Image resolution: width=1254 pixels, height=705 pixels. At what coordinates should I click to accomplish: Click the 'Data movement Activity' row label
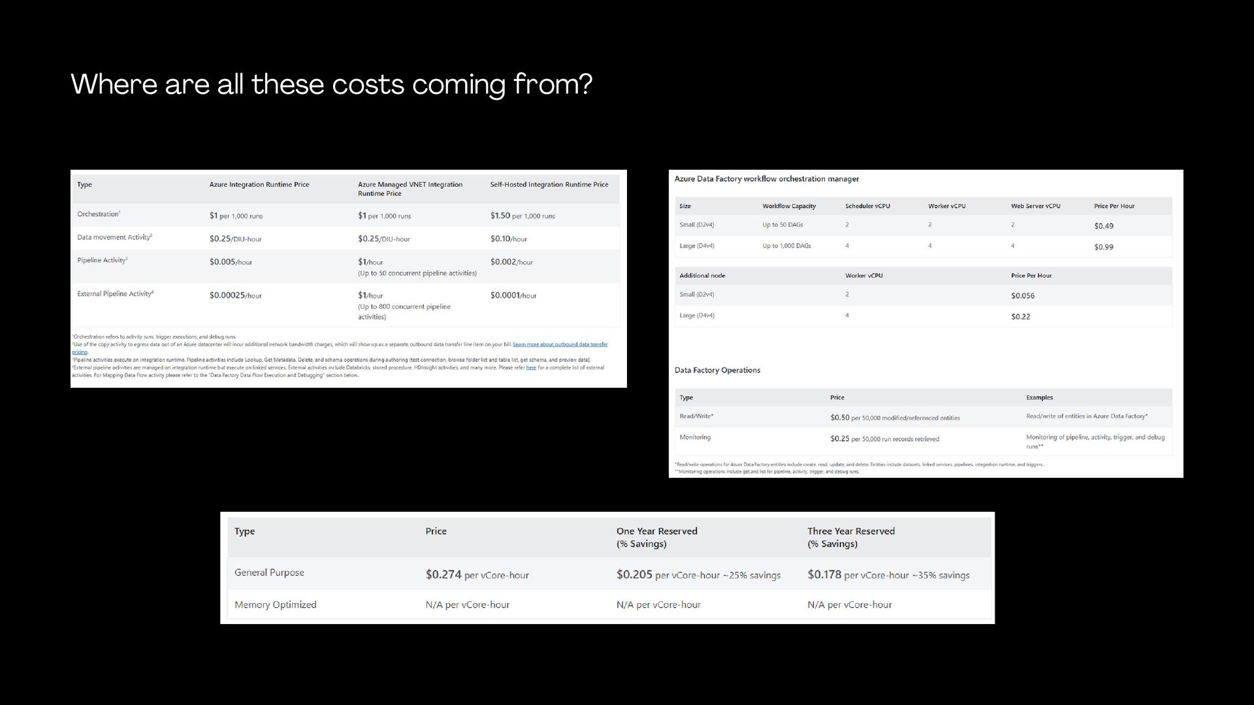tap(114, 237)
